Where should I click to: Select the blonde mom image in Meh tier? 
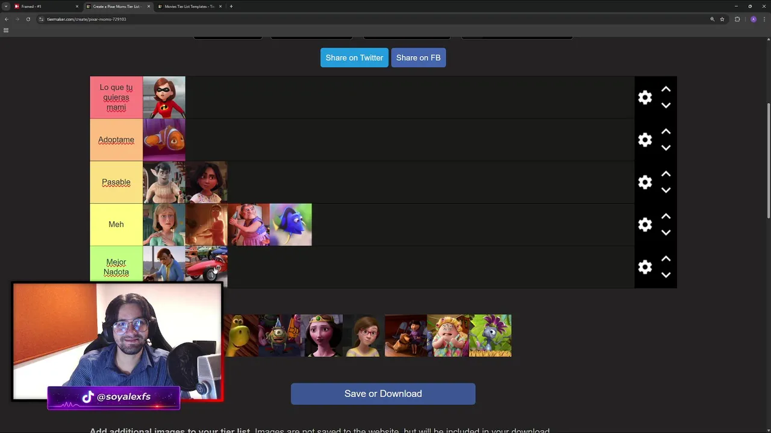coord(164,224)
